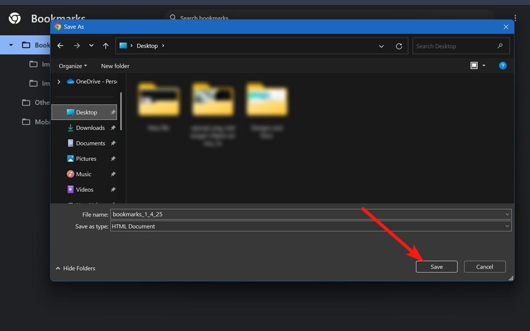Refresh the Desktop folder view
The width and height of the screenshot is (530, 331).
399,46
